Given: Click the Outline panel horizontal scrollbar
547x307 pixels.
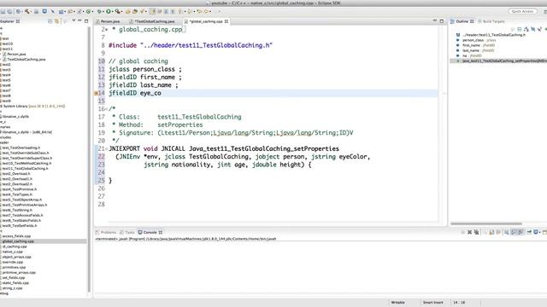Looking at the screenshot, I should (486, 223).
